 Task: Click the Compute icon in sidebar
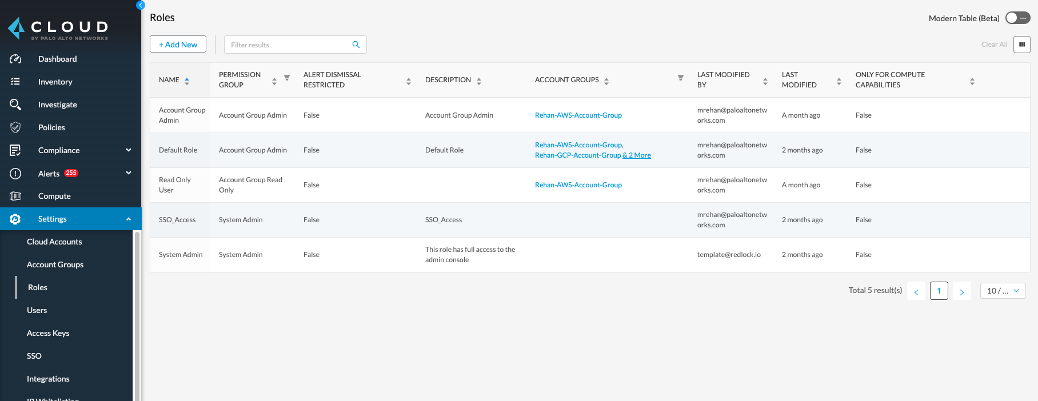pos(15,196)
